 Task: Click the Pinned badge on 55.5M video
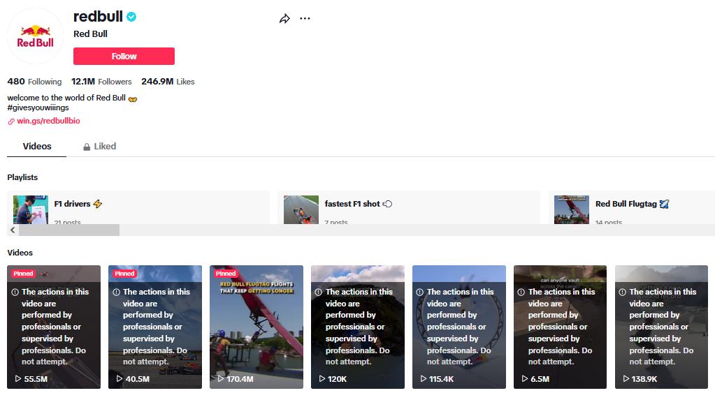click(23, 274)
